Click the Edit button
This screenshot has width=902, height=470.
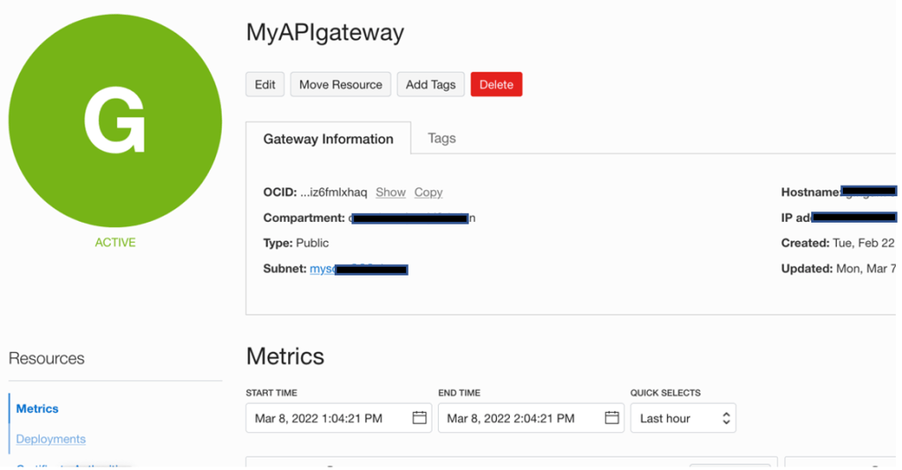265,84
